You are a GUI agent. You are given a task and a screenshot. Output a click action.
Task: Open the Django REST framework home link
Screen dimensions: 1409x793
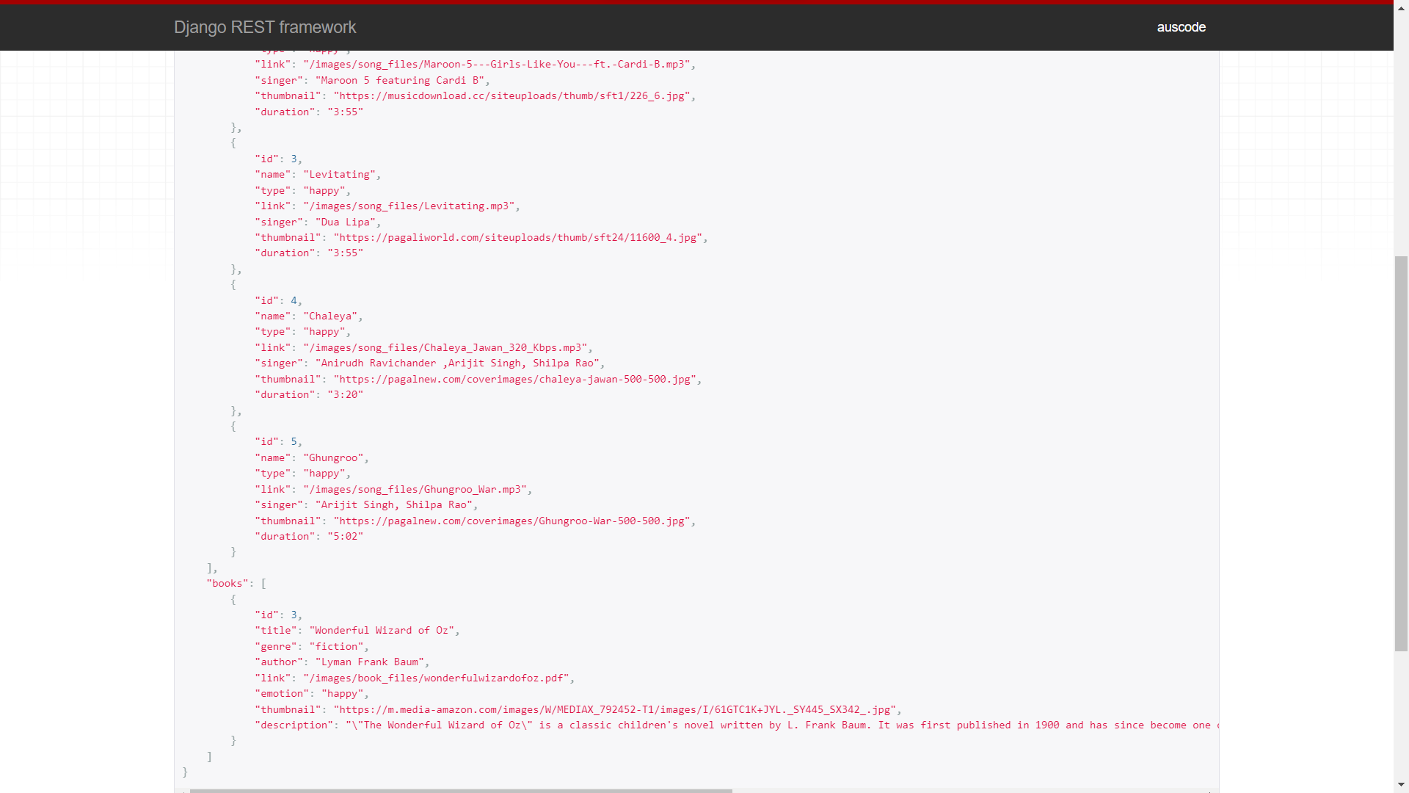[x=265, y=27]
